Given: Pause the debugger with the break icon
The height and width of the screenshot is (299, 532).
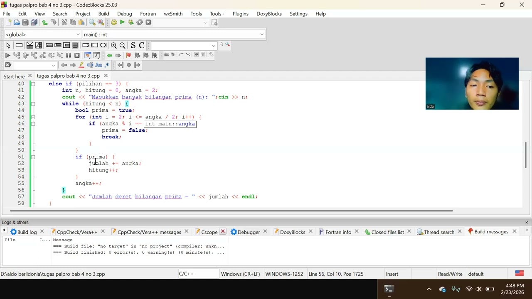Looking at the screenshot, I should pos(68,55).
